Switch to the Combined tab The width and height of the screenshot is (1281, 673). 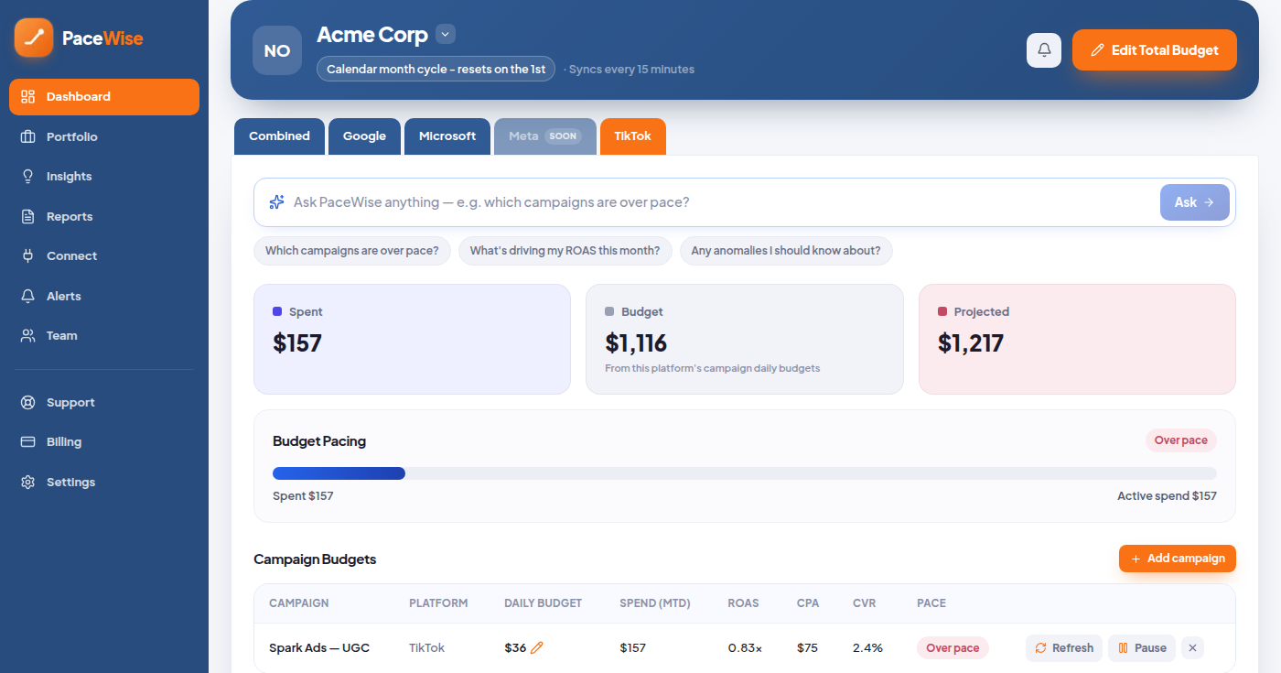point(279,136)
